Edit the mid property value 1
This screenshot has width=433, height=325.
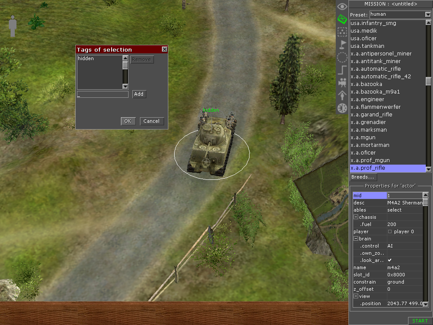point(405,196)
